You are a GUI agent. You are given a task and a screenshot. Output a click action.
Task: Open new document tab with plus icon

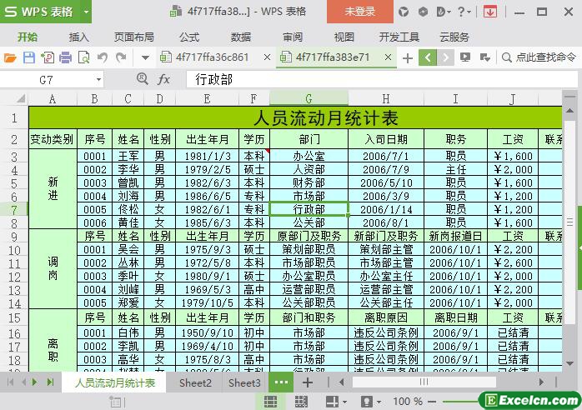[x=407, y=57]
